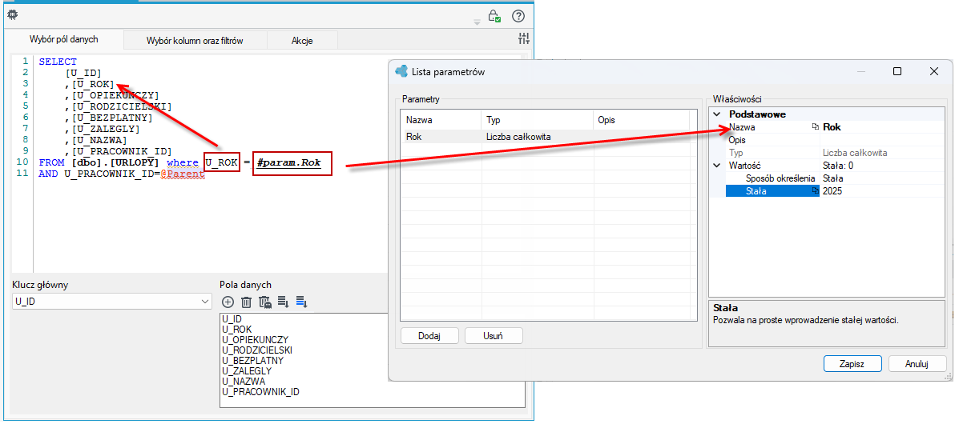Image resolution: width=955 pixels, height=424 pixels.
Task: Click small grey dropdown arrow near lock icon
Action: (x=477, y=22)
